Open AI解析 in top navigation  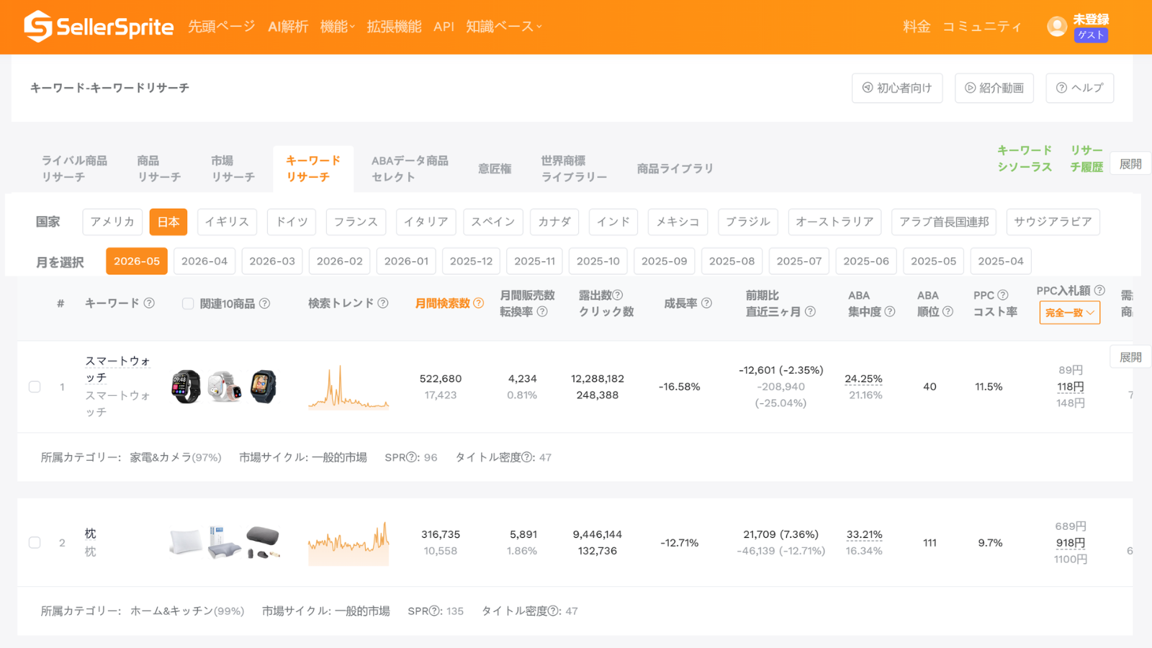(x=288, y=27)
